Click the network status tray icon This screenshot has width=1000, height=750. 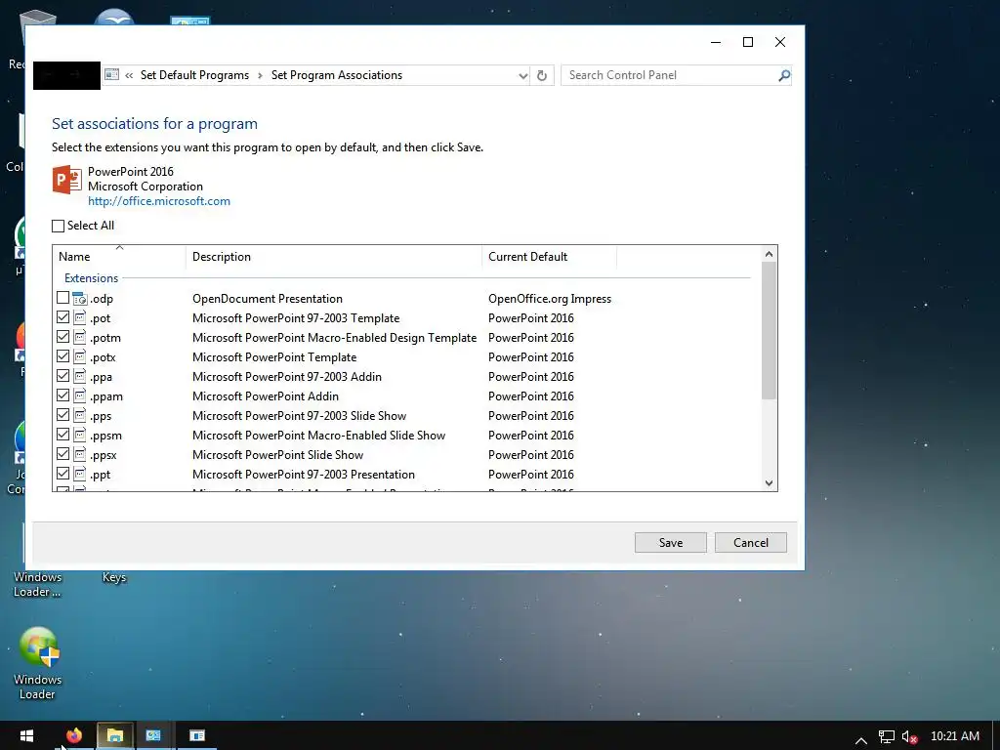pos(887,737)
